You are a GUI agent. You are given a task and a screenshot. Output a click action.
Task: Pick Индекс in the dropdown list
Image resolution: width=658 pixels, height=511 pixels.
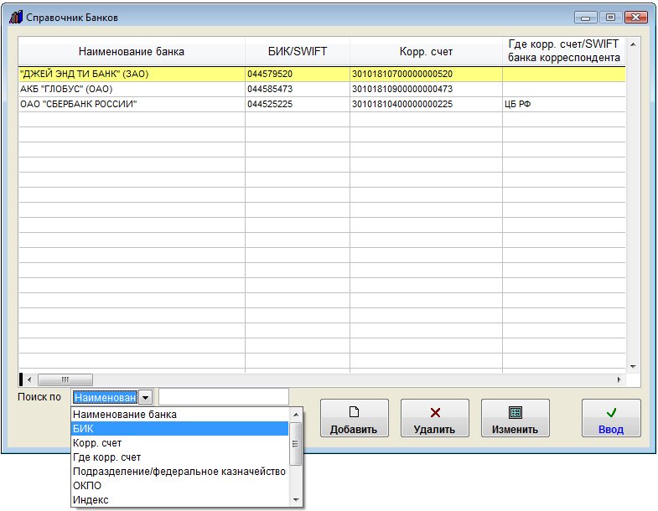180,499
